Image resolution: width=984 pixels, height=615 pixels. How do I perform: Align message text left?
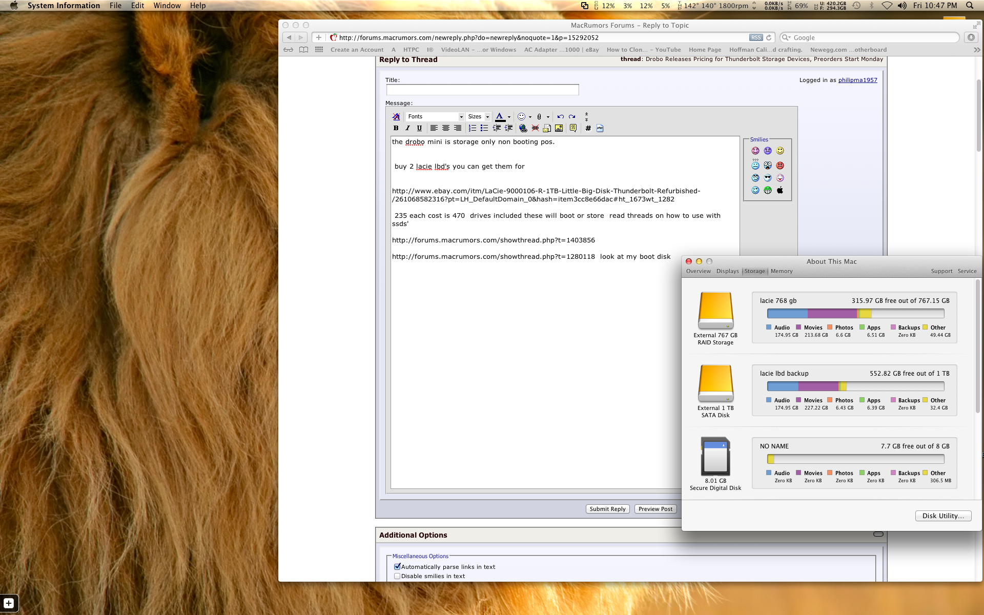tap(434, 128)
